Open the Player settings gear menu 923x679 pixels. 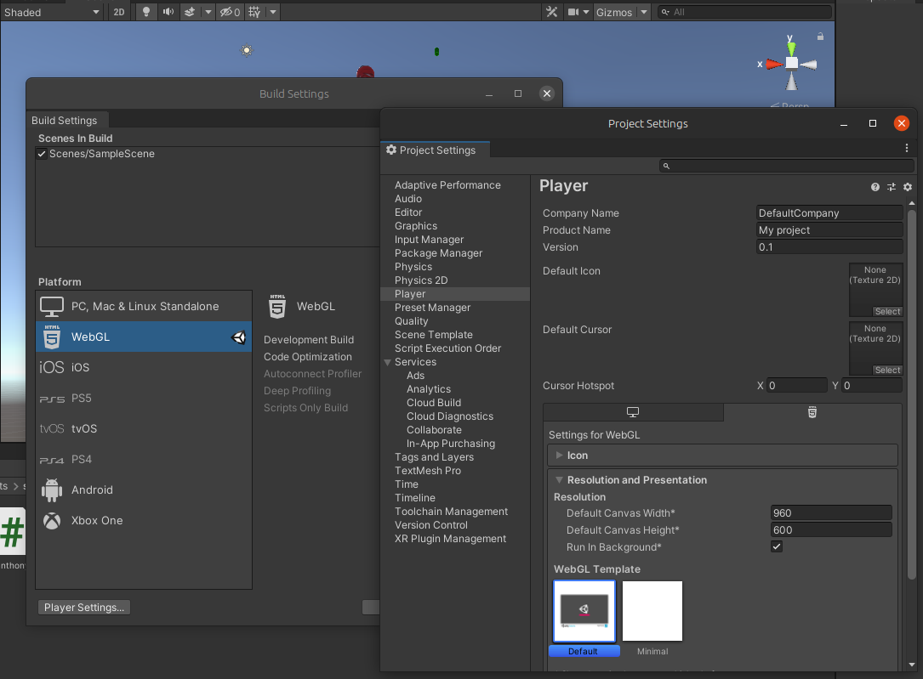point(908,187)
